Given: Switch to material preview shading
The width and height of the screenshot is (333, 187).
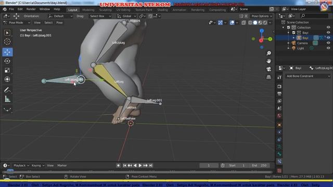Looking at the screenshot, I should tap(260, 22).
